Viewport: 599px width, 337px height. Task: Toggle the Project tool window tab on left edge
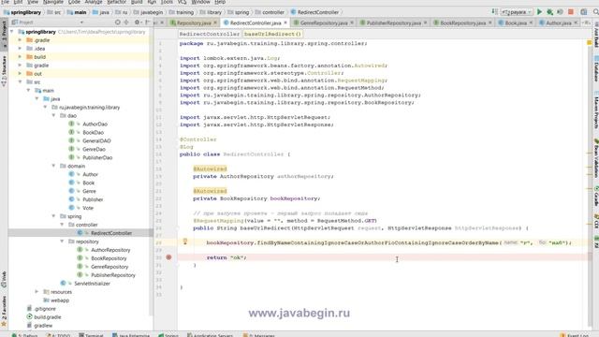coord(4,35)
